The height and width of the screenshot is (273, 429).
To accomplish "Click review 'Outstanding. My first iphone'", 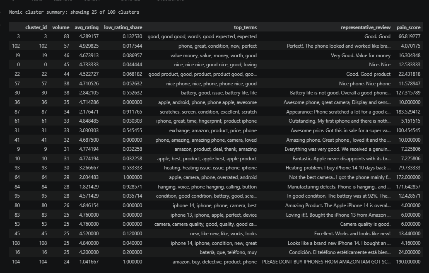I will (x=340, y=121).
